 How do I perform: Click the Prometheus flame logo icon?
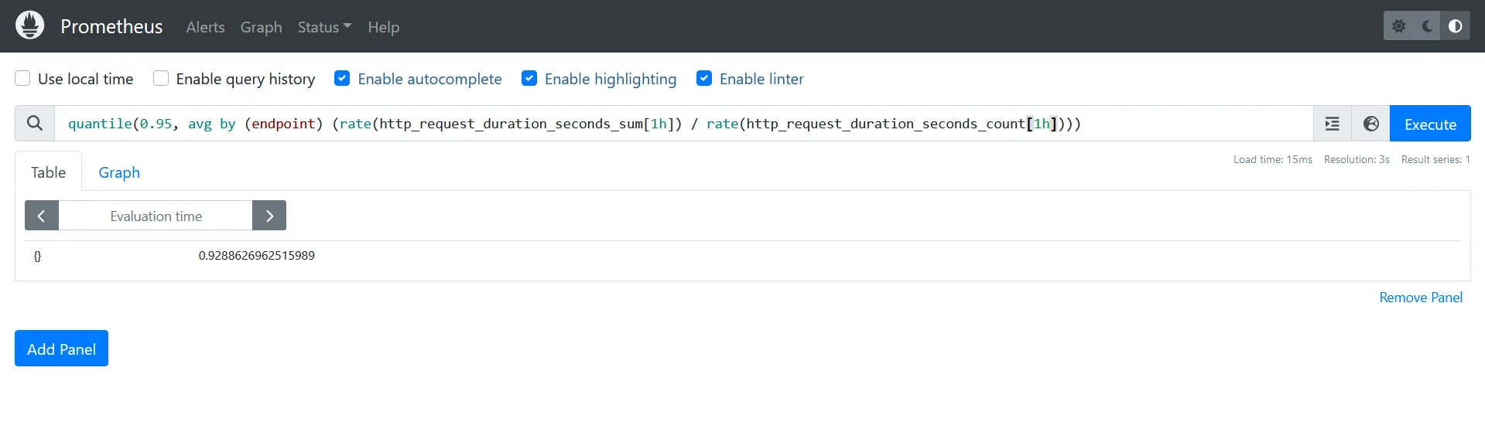point(29,26)
